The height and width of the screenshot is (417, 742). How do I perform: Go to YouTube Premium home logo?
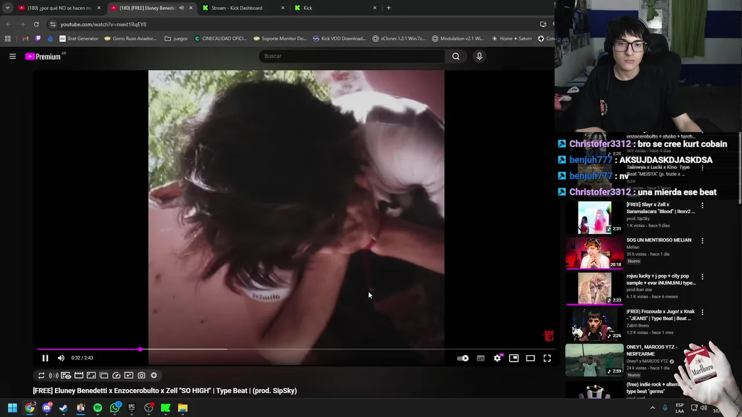[x=43, y=56]
